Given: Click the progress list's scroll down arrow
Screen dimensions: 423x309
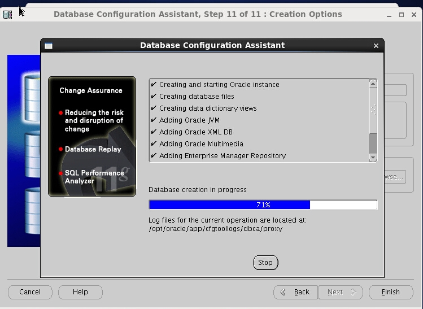Looking at the screenshot, I should (373, 158).
